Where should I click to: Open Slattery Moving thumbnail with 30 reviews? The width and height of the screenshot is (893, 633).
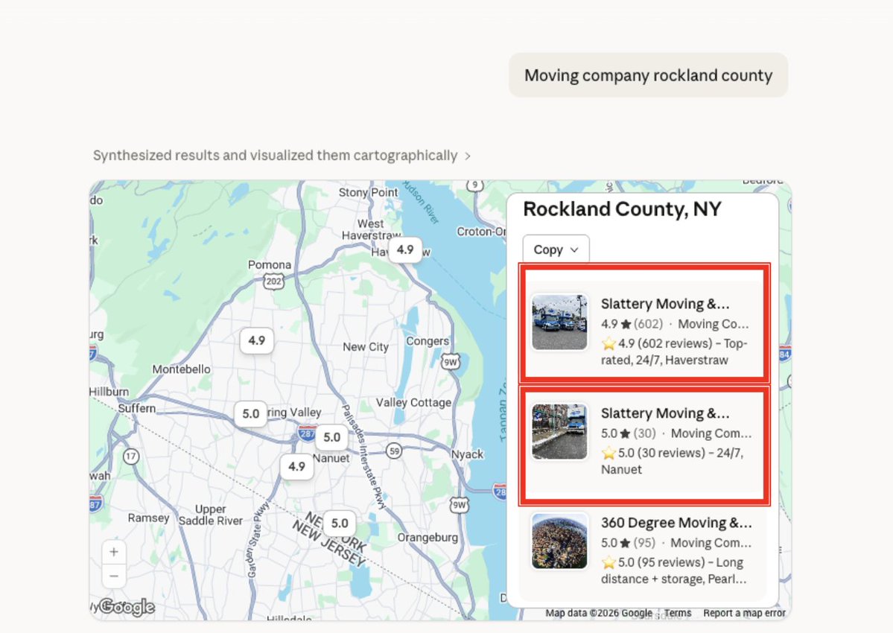pos(559,431)
